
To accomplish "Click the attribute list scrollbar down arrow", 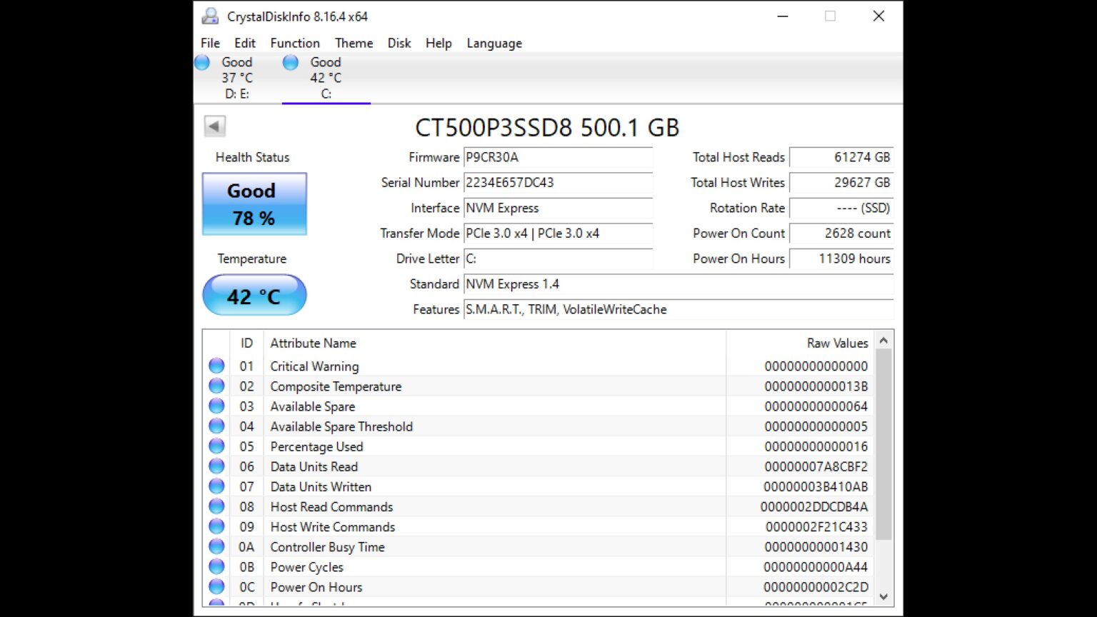I will (883, 596).
